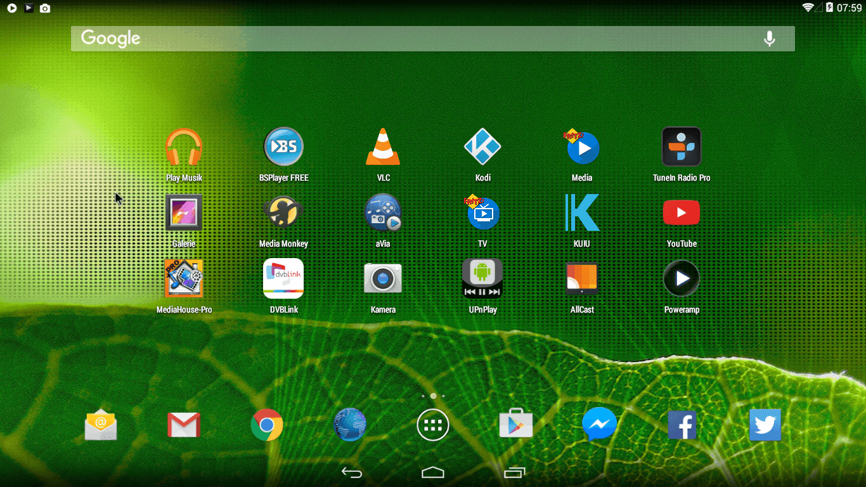Open the app drawer
This screenshot has width=866, height=487.
coord(433,425)
